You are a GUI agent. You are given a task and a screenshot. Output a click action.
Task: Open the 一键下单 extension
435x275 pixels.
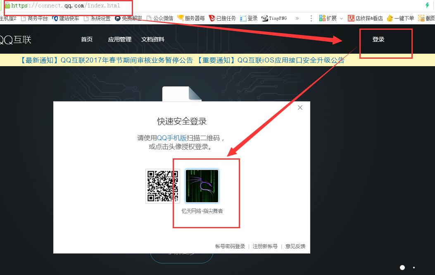[x=401, y=18]
